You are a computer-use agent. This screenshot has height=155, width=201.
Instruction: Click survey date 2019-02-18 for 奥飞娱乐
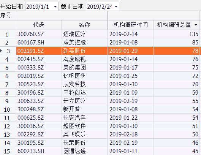click(x=123, y=134)
